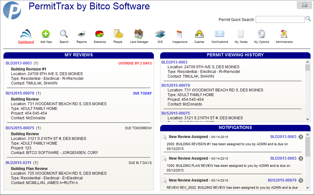Viewport: 314px width, 195px height.
Task: Open the My Notes notepad icon
Action: click(240, 34)
